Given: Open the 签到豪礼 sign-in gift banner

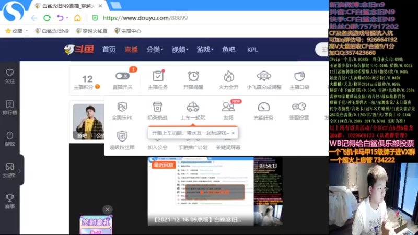Looking at the screenshot, I should 96,225.
